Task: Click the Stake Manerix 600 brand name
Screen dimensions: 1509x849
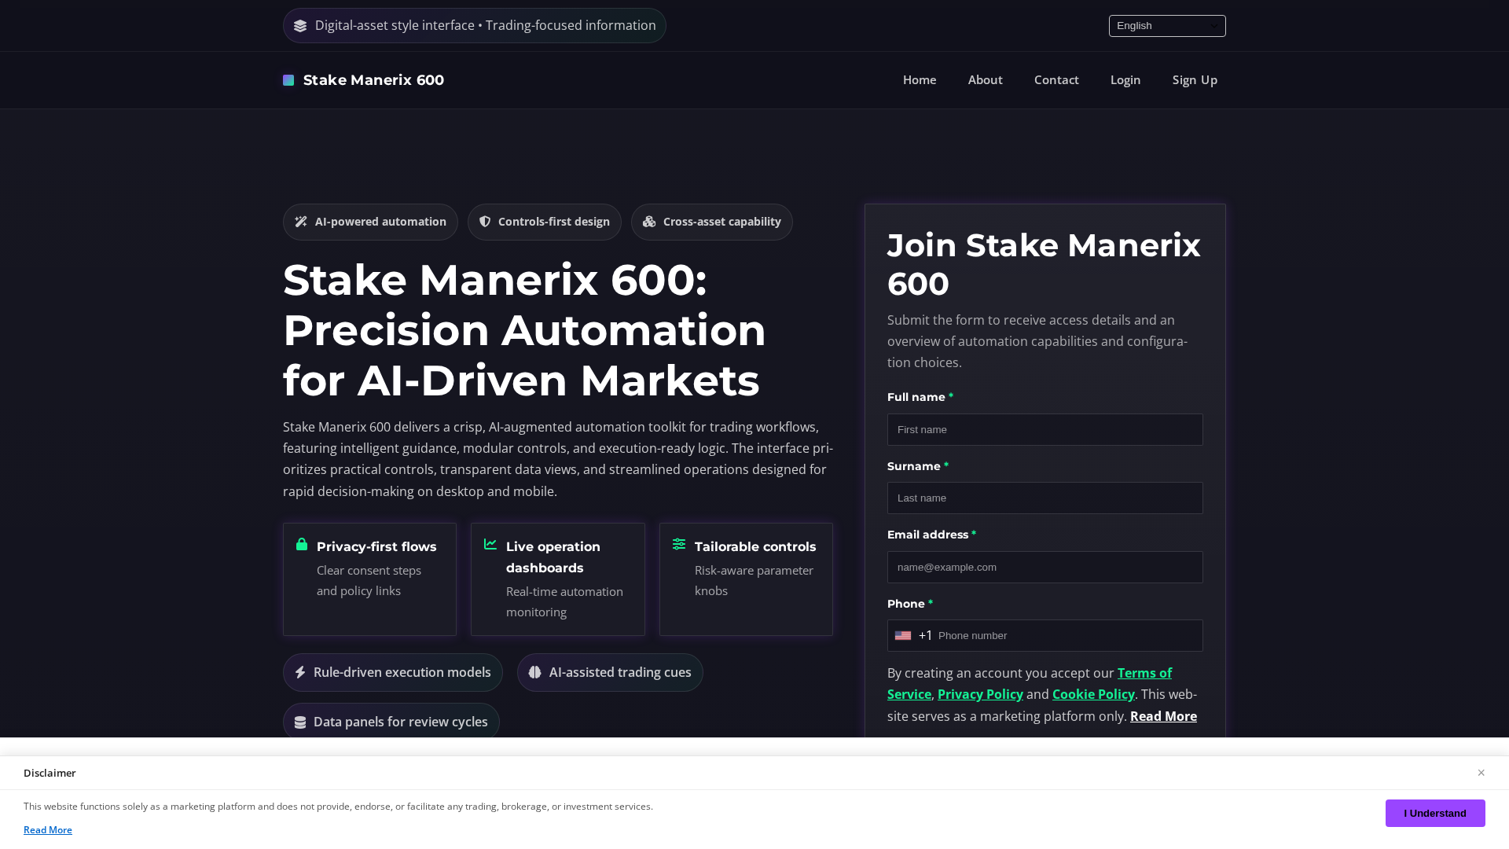Action: (373, 80)
